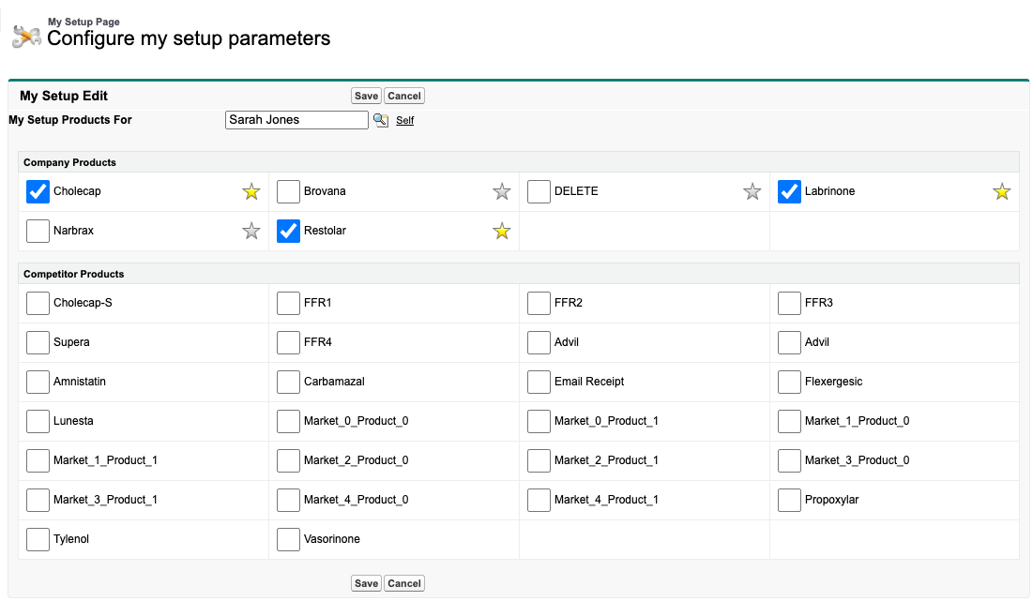
Task: Focus the Sarah Jones user input field
Action: (x=296, y=120)
